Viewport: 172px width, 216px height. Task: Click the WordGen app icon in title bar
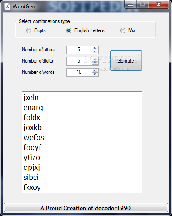[x=7, y=7]
